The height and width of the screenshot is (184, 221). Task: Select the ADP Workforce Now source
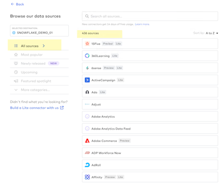coord(150,153)
